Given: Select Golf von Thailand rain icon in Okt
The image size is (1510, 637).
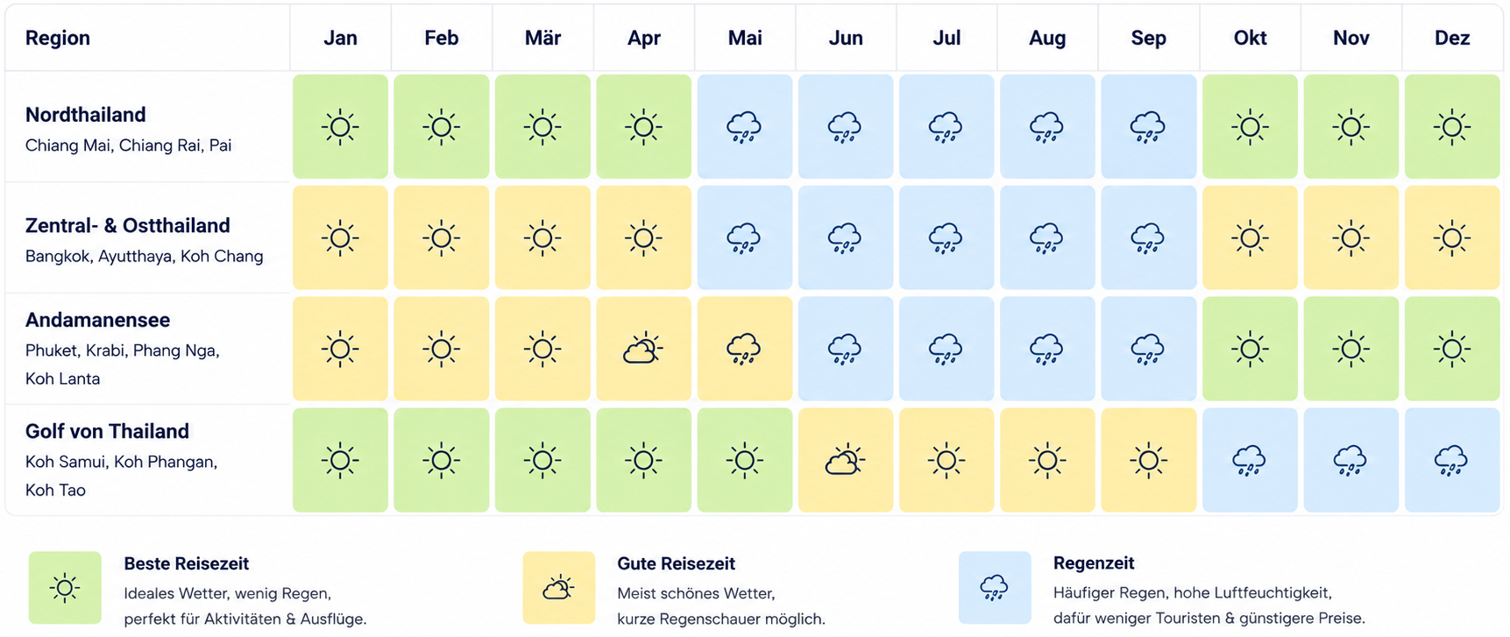Looking at the screenshot, I should click(x=1250, y=460).
